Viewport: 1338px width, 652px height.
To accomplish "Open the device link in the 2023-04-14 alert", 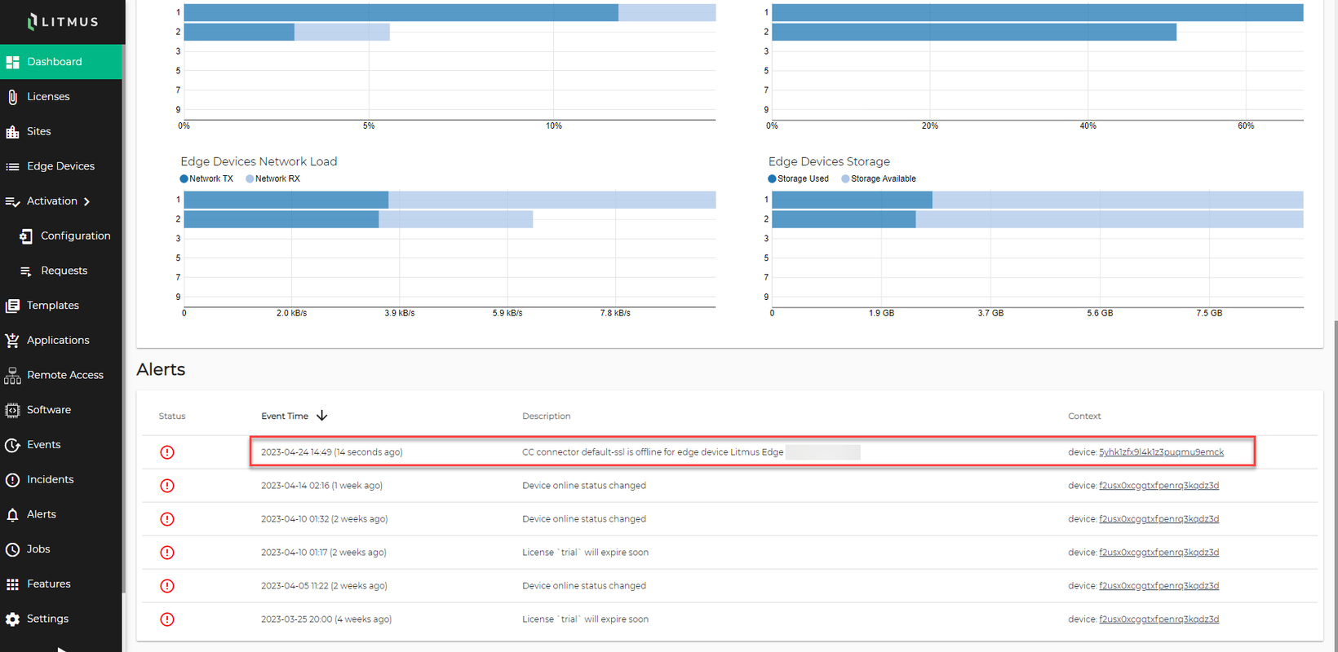I will tap(1159, 486).
